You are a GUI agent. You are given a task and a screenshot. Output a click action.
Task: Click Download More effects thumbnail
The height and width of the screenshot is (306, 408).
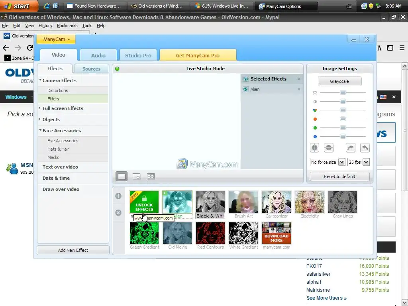[x=277, y=233]
